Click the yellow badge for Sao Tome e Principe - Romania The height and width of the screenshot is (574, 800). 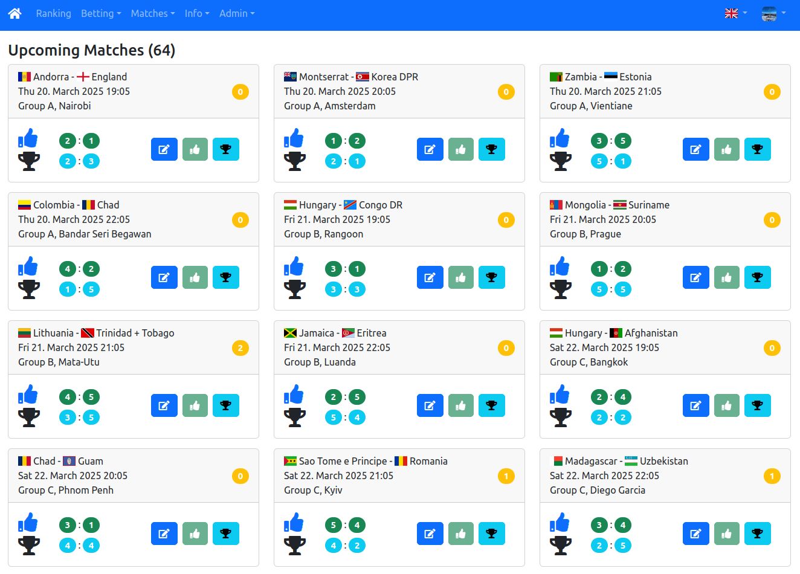506,476
